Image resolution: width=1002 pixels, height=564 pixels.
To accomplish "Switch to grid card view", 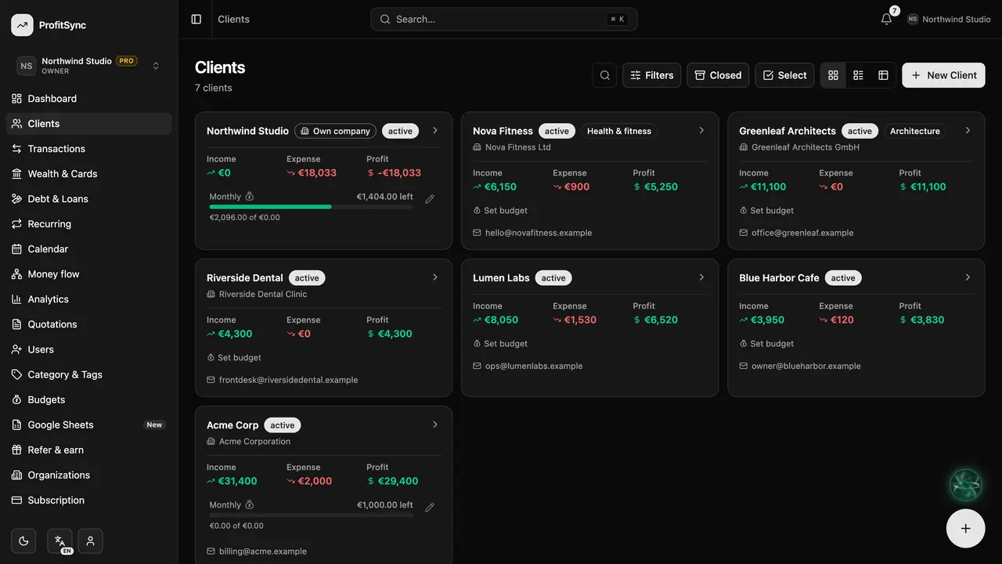I will click(833, 75).
